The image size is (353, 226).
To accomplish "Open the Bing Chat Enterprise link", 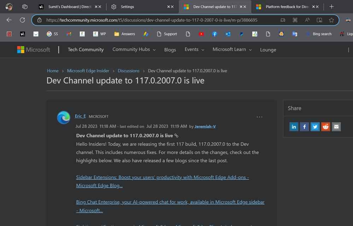I will point(170,206).
